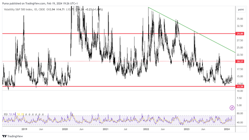Click the RSI 80.00 scale label
Screen dimensions: 249x140
[240, 113]
